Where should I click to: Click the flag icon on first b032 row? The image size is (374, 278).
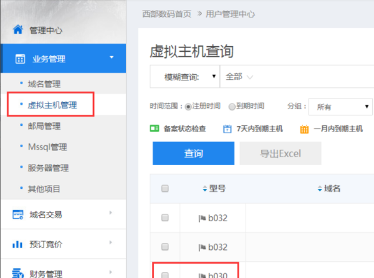(202, 218)
